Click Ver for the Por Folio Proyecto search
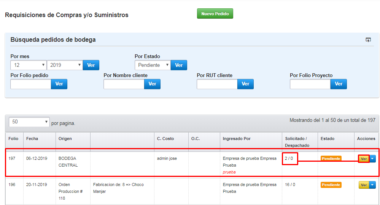380x205 pixels. (x=339, y=84)
